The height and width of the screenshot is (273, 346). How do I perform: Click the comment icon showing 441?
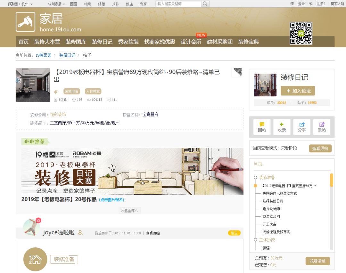[109, 100]
